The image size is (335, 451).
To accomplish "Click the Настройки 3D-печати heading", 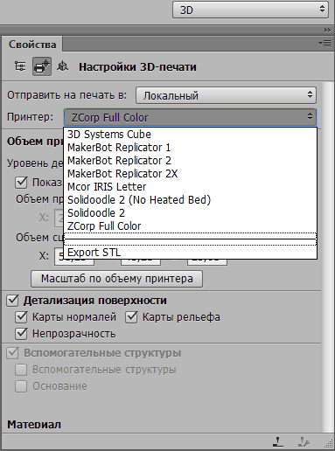I will pyautogui.click(x=137, y=67).
